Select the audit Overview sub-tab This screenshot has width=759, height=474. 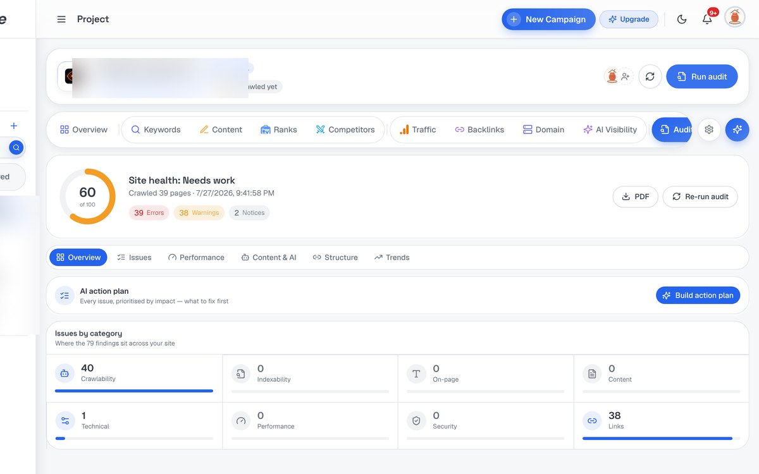point(78,257)
